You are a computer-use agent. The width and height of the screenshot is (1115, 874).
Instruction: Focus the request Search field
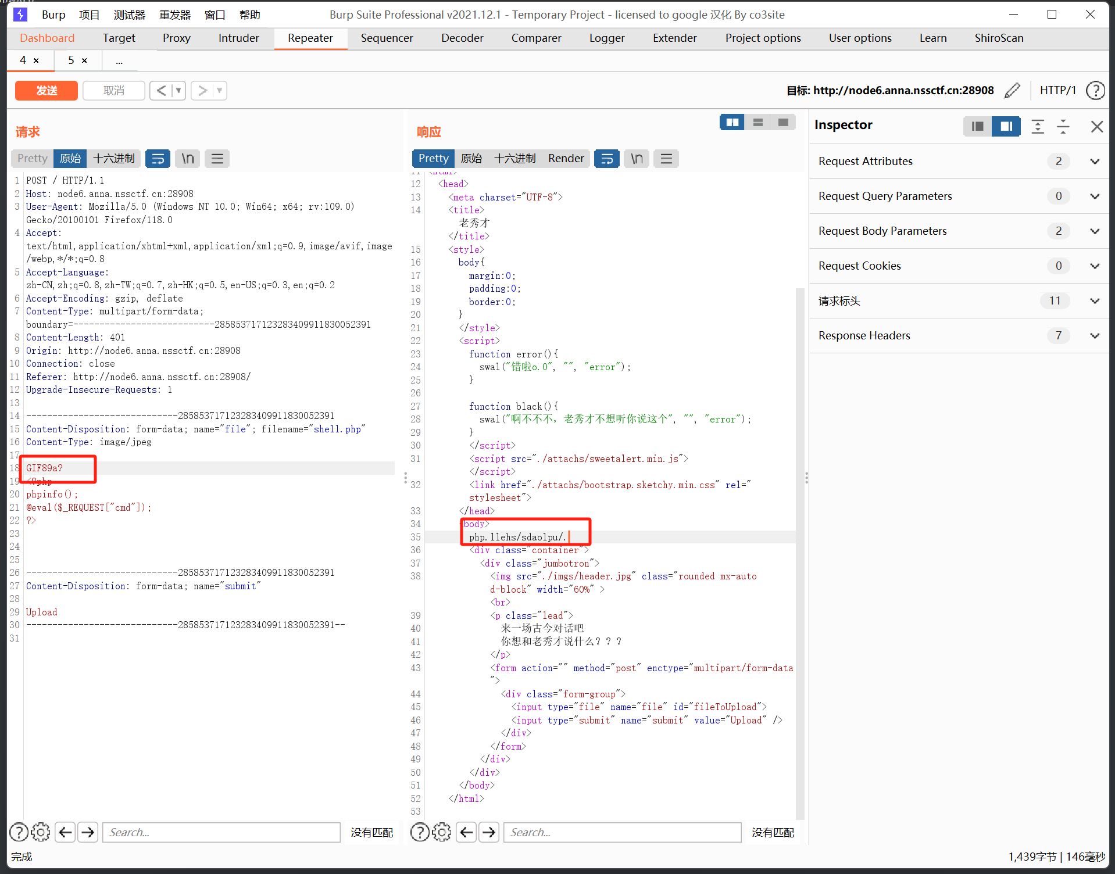pos(221,832)
